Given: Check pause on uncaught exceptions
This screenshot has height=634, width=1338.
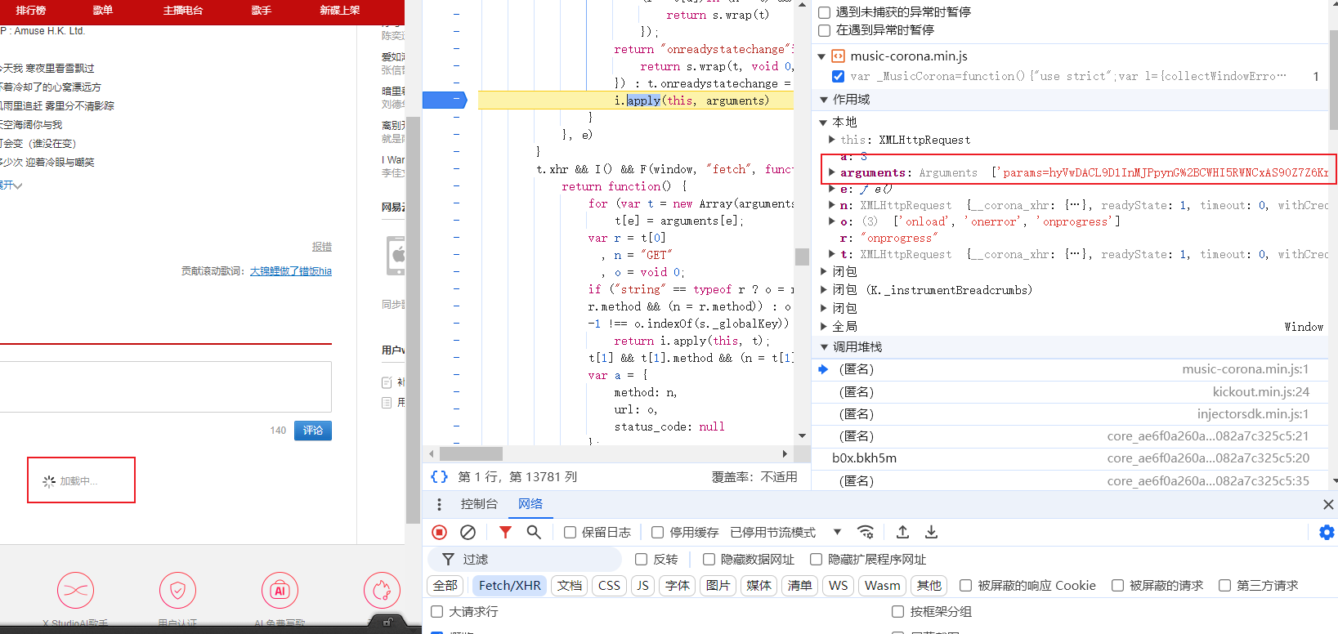Looking at the screenshot, I should [x=825, y=12].
